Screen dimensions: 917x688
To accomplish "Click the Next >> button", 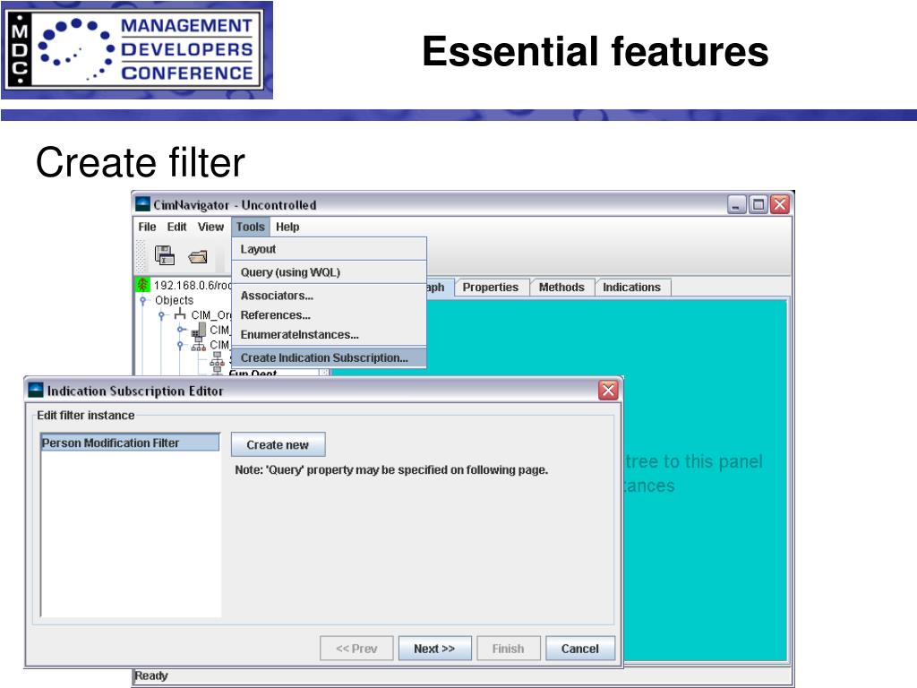I will coord(434,649).
